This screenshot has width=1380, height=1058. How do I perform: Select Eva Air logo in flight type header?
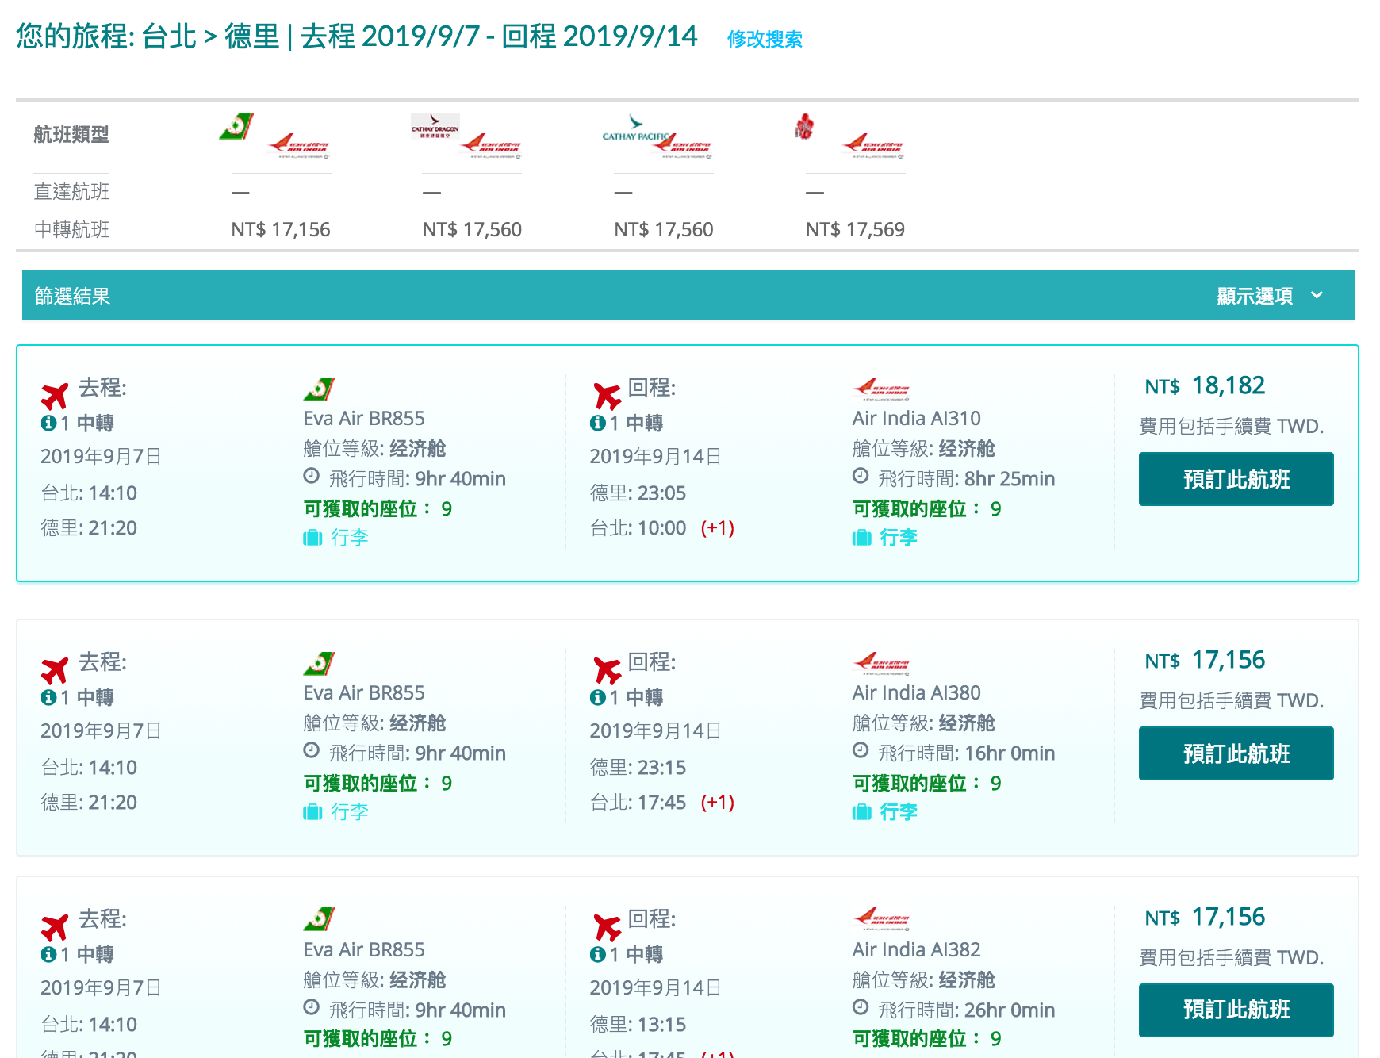click(x=236, y=126)
